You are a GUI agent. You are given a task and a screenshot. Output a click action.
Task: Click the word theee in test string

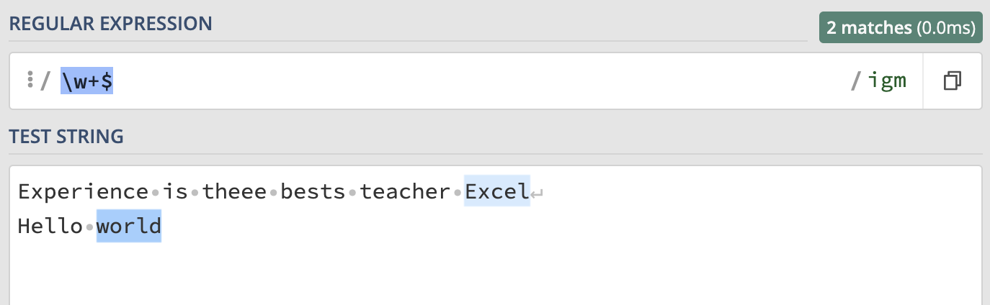tap(235, 192)
